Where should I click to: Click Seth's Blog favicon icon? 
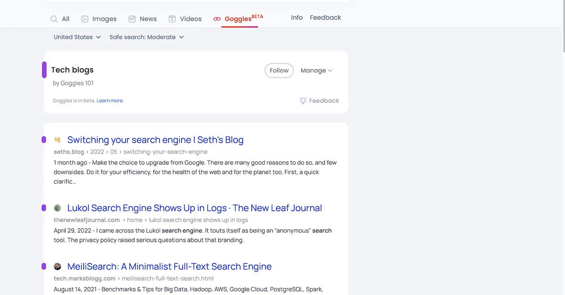(57, 140)
